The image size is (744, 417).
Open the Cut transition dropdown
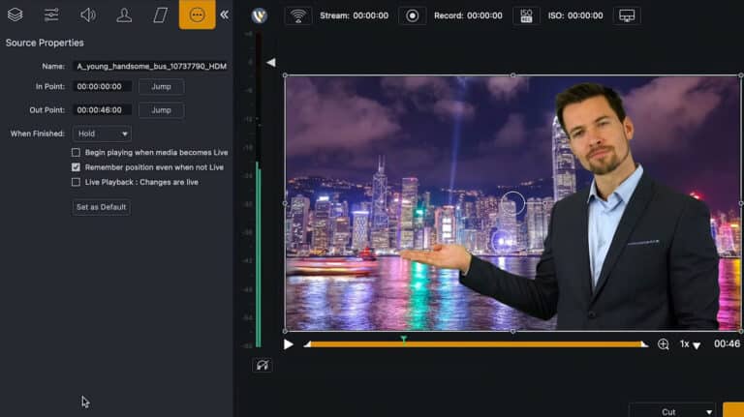point(672,411)
